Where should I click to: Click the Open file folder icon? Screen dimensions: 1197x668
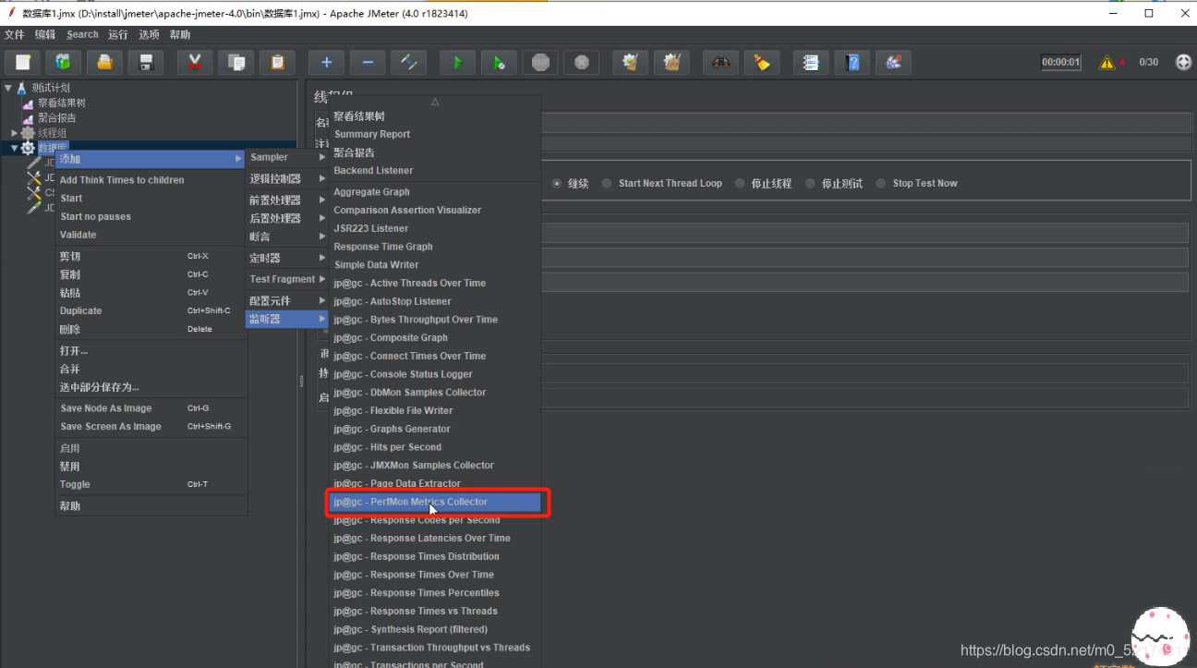coord(104,62)
